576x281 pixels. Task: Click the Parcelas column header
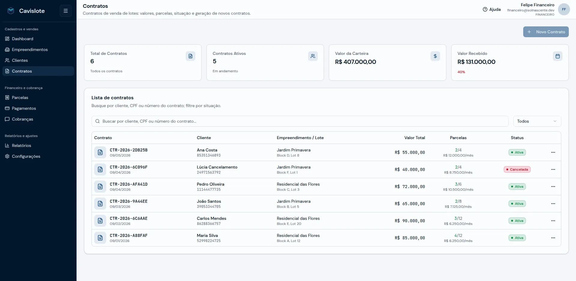[458, 138]
